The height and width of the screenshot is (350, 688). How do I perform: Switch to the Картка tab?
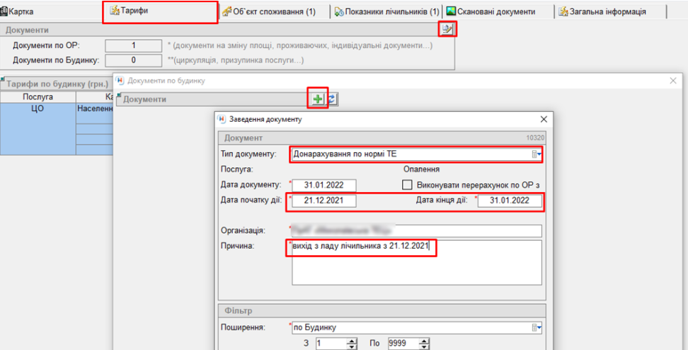click(21, 11)
